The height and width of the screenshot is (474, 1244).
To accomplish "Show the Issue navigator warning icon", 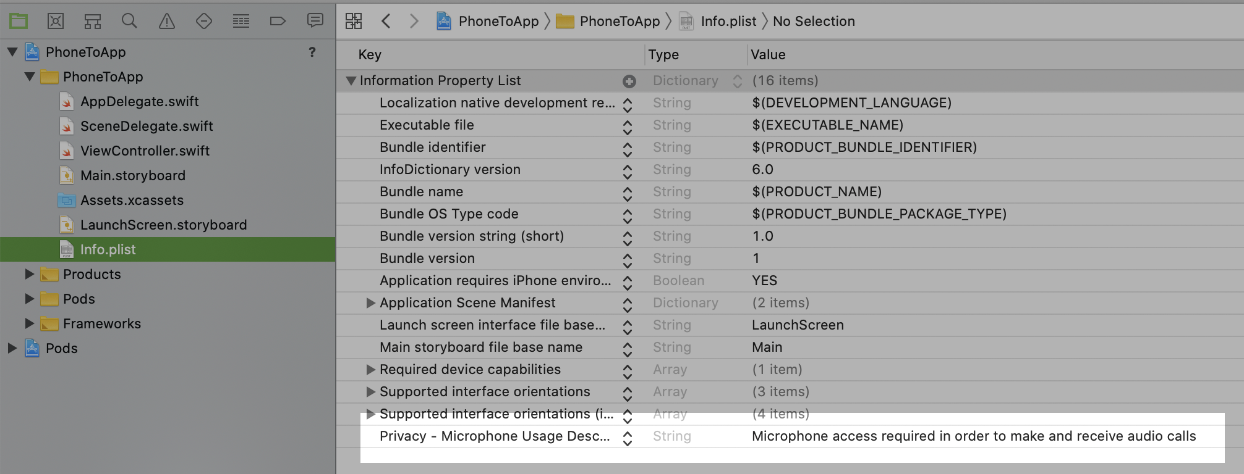I will point(167,22).
